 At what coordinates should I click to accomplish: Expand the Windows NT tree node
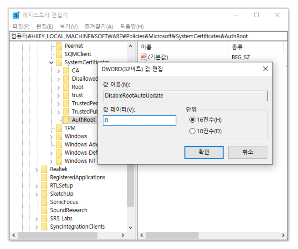[51, 161]
